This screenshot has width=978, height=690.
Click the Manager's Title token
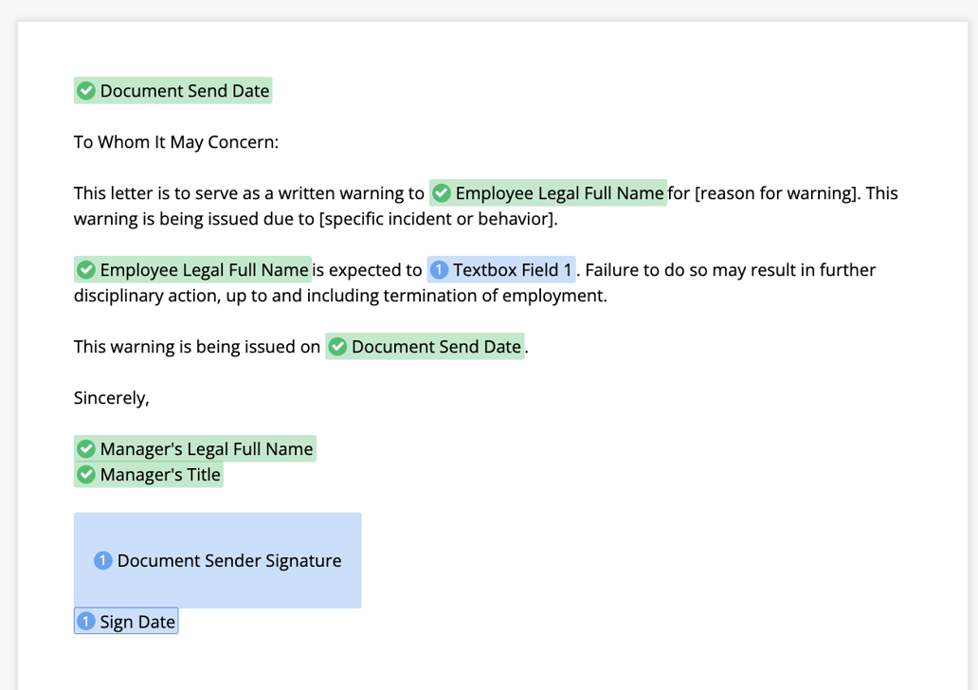pyautogui.click(x=149, y=474)
